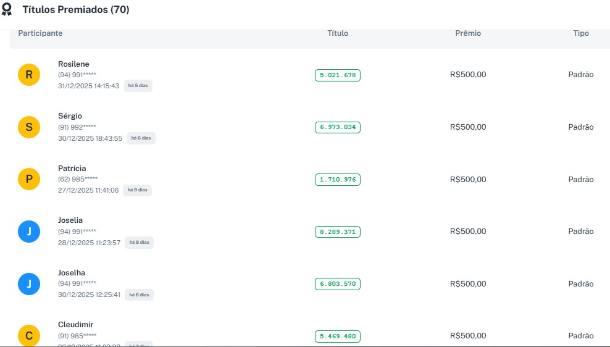610x347 pixels.
Task: Click the 'há 9 dias' tag
Action: point(137,190)
